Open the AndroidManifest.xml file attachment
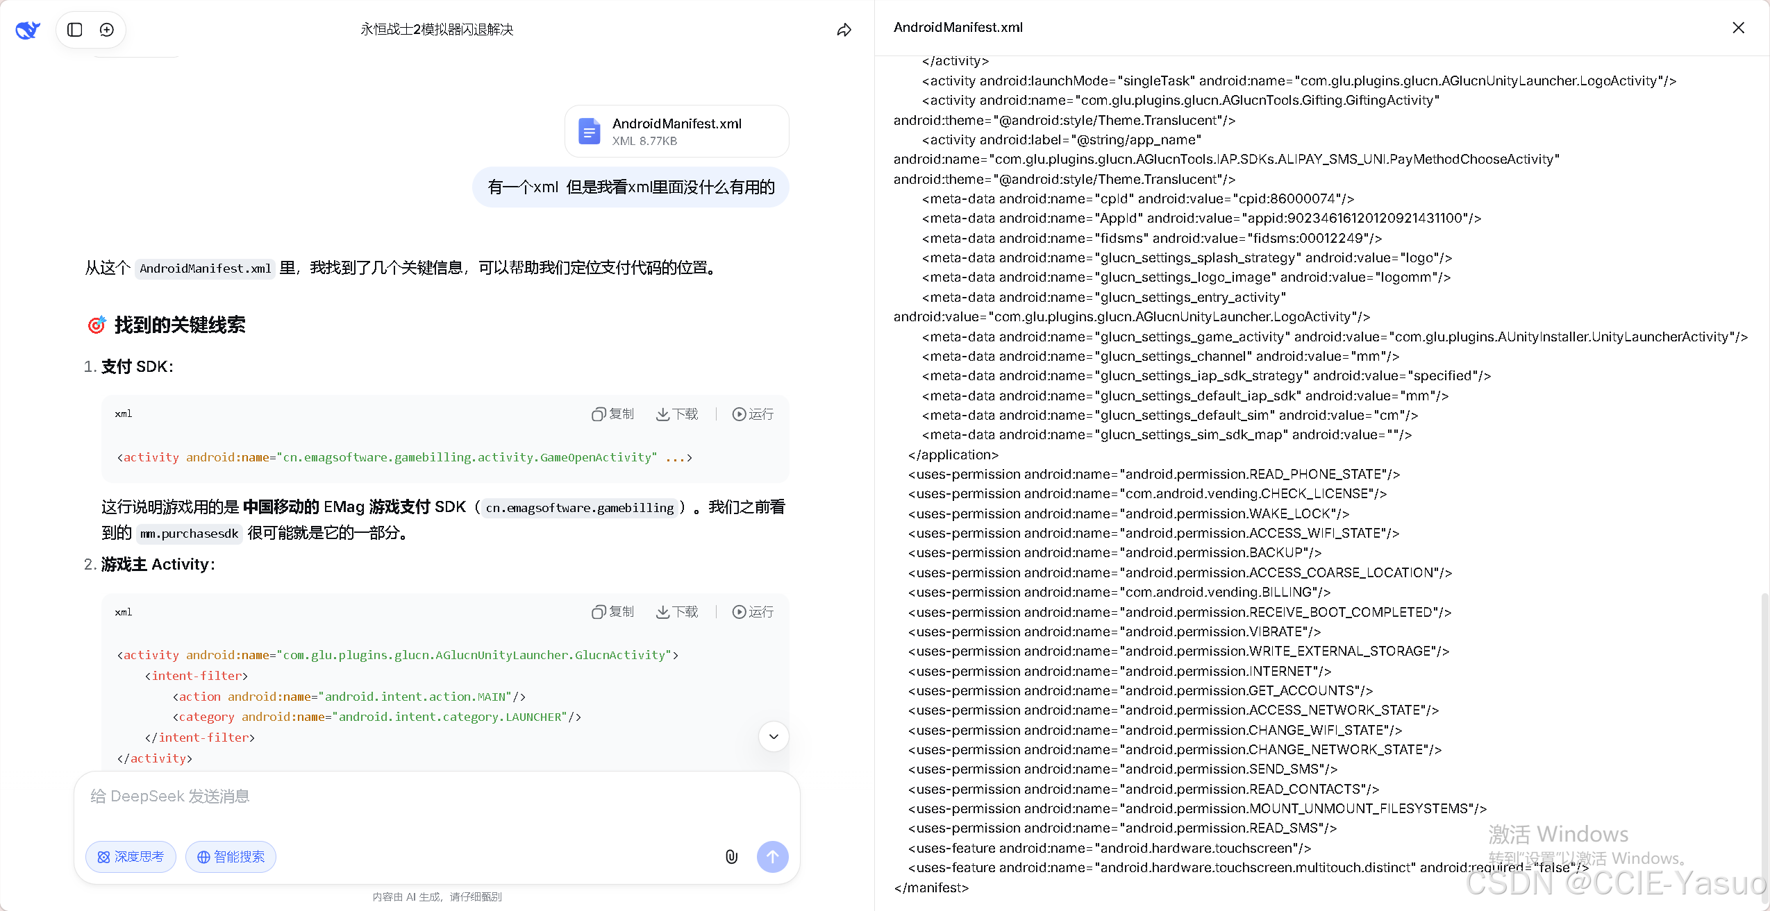 677,131
